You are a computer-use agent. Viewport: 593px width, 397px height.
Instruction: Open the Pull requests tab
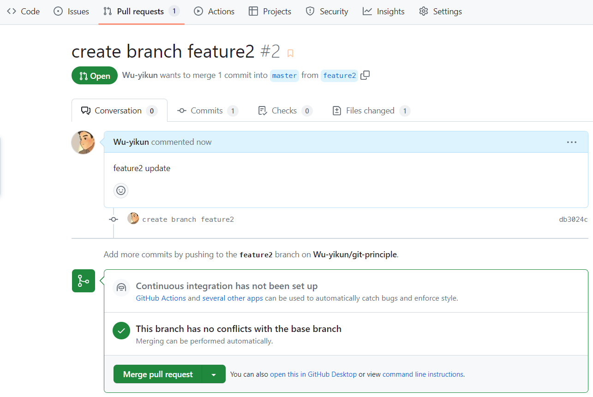[x=141, y=12]
